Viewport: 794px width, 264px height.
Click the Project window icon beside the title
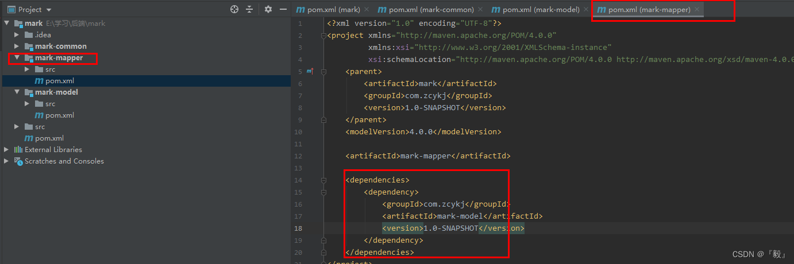point(11,10)
